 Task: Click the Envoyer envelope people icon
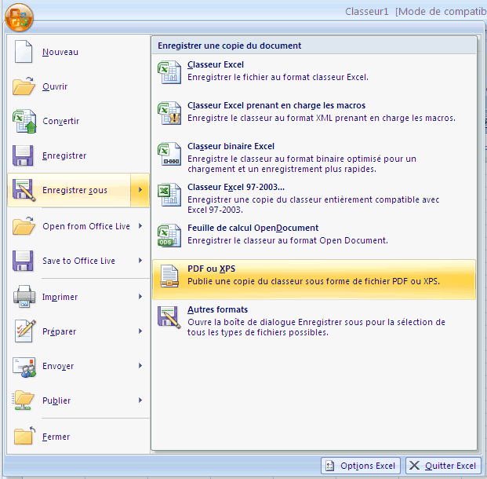(24, 367)
